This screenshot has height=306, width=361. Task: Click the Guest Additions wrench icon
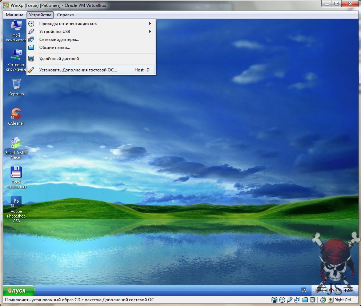point(31,70)
